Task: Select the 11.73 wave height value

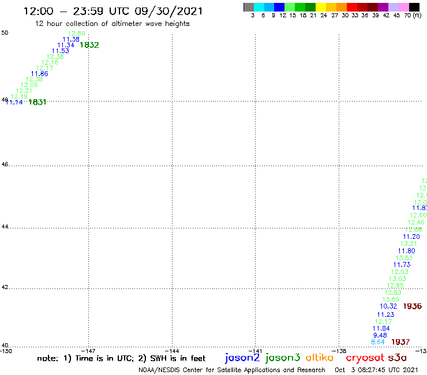Action: [x=402, y=265]
